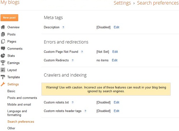Click Settings in the breadcrumb header

[x=122, y=3]
